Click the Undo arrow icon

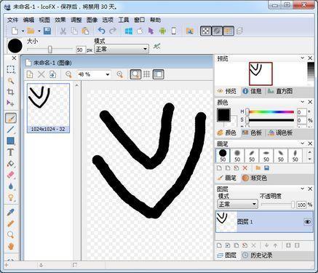[x=101, y=31]
